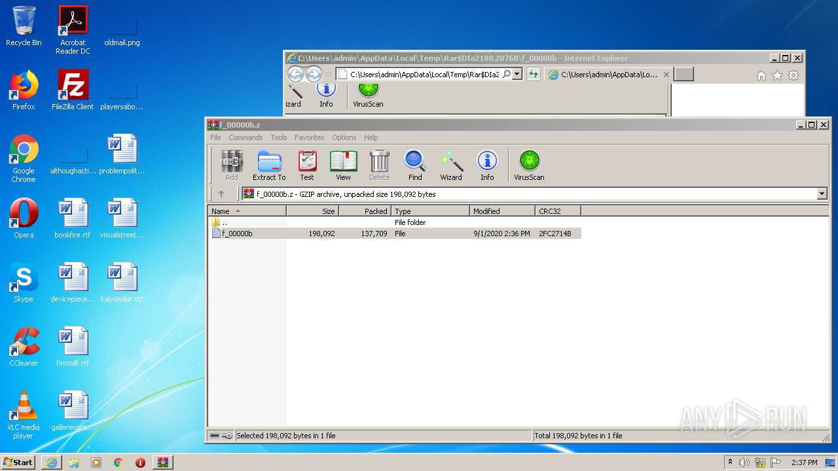Viewport: 838px width, 471px height.
Task: Select the parent folder '..' row
Action: 395,222
